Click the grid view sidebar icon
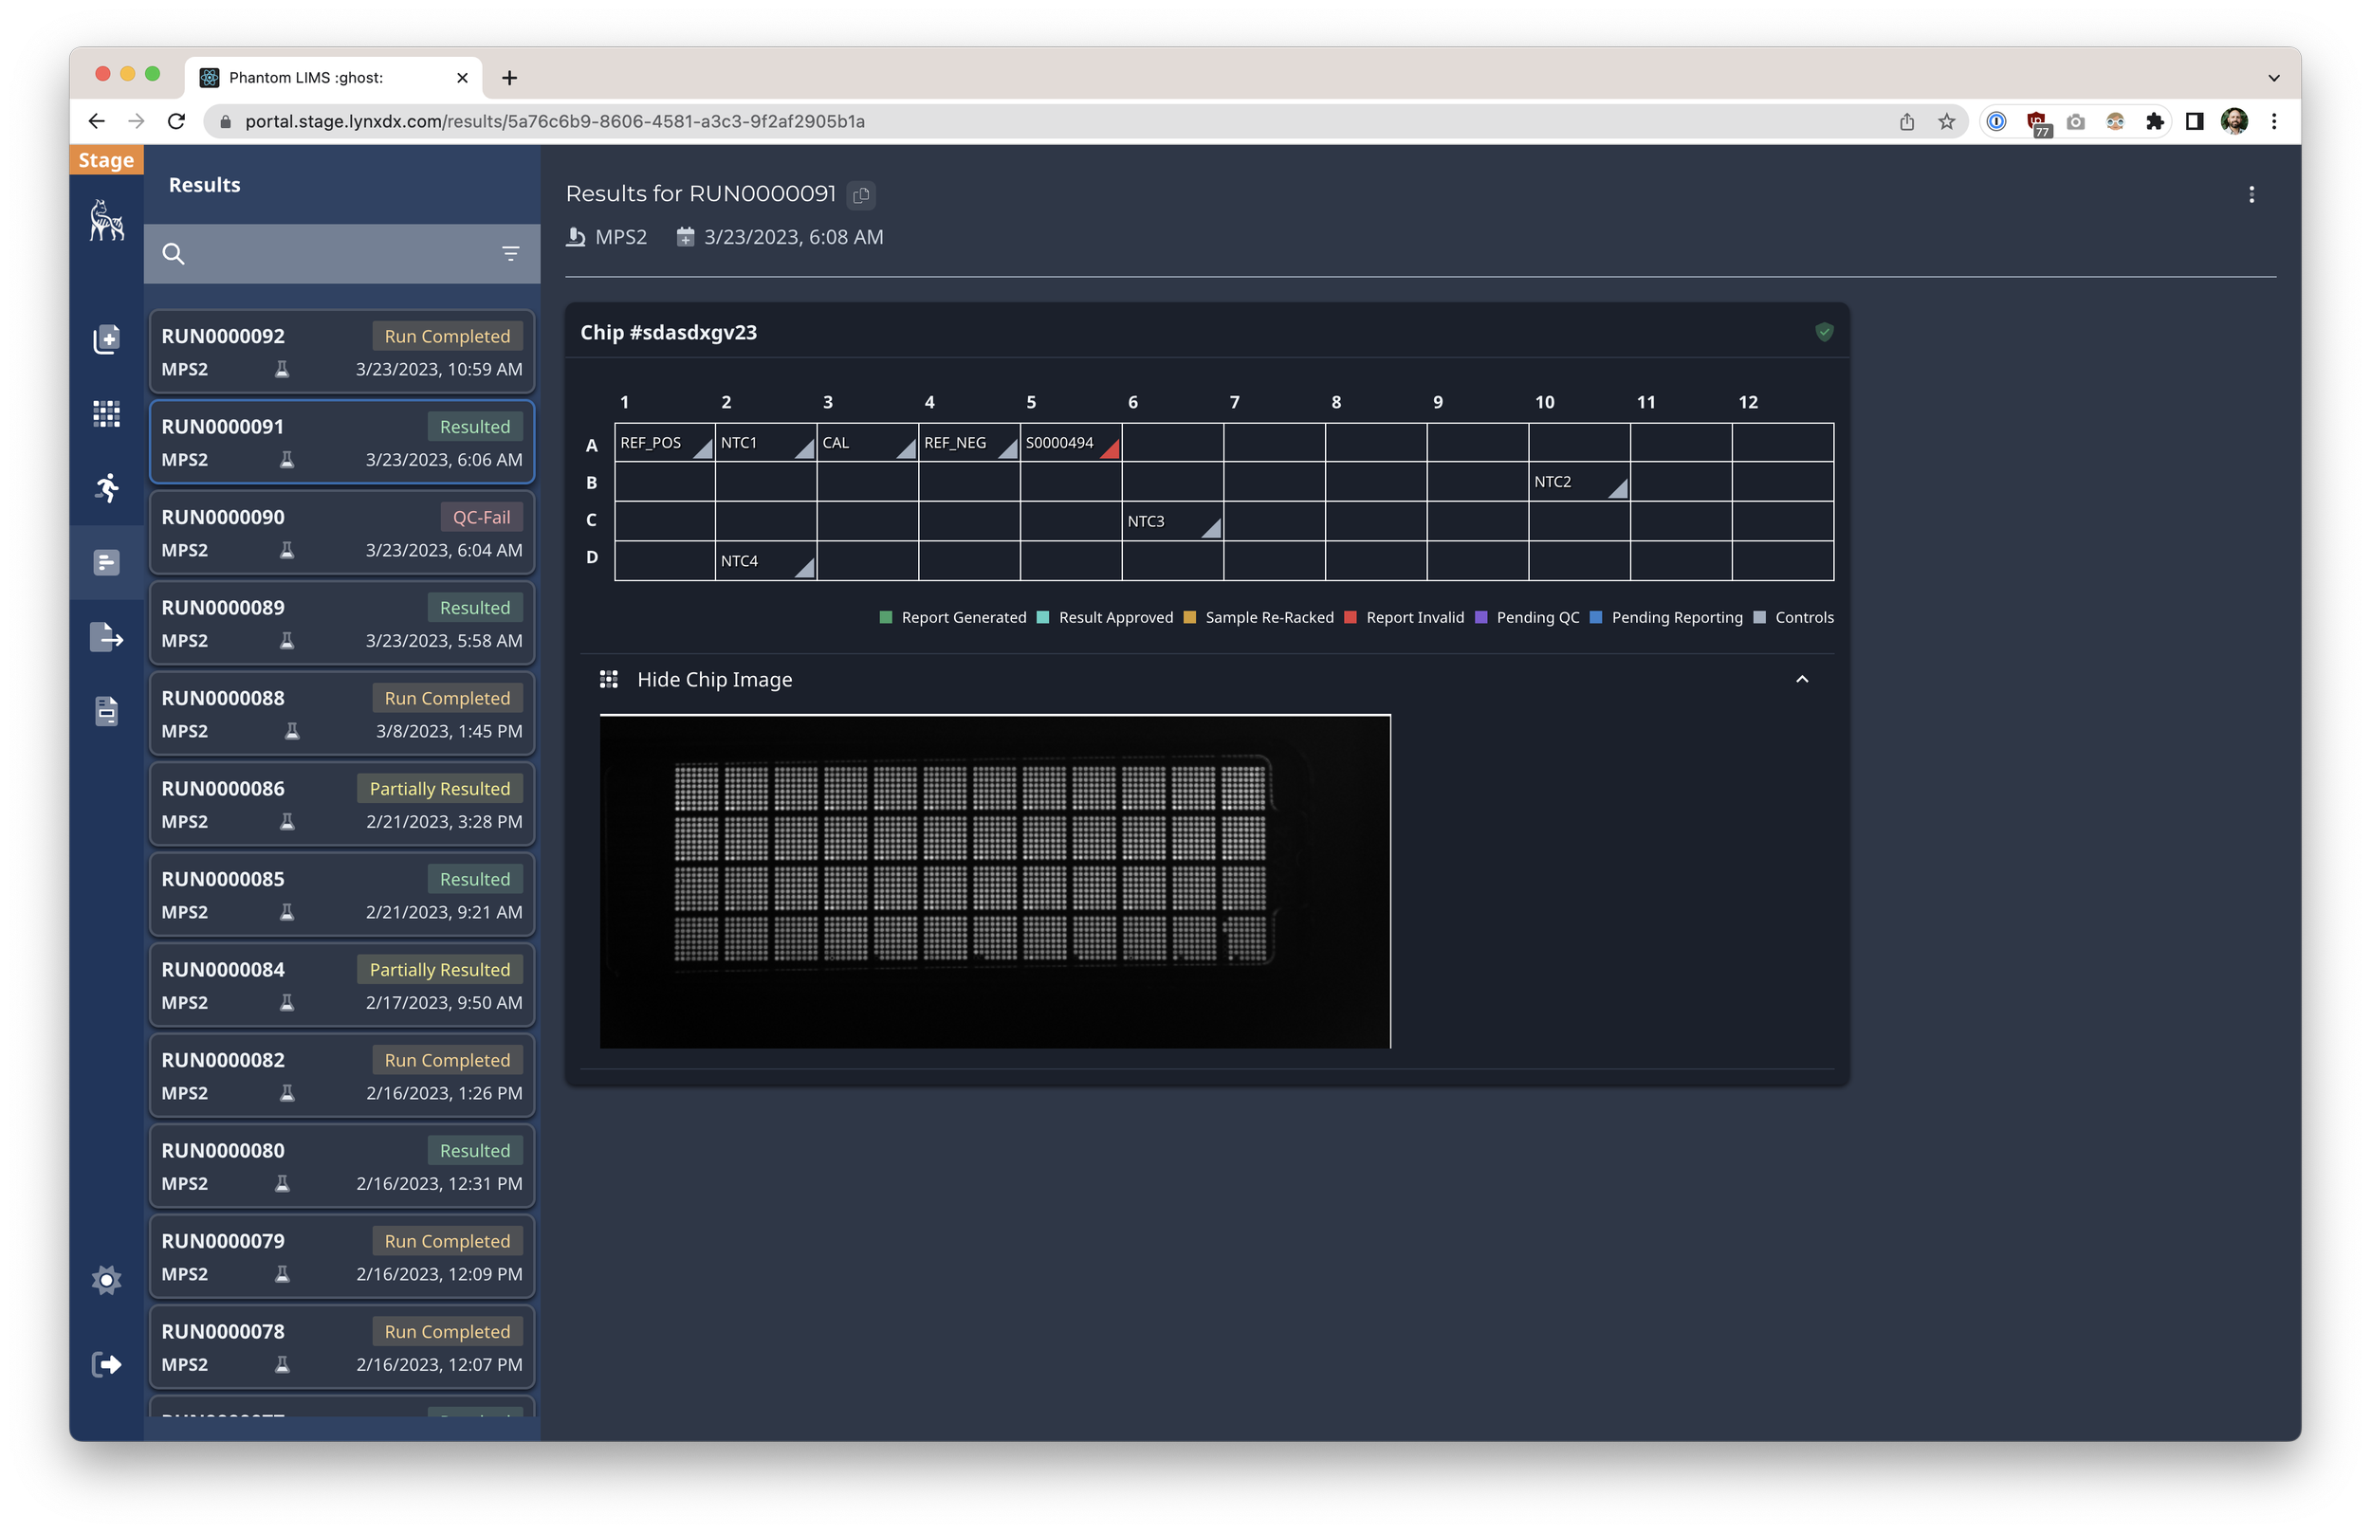The height and width of the screenshot is (1533, 2371). (x=106, y=413)
